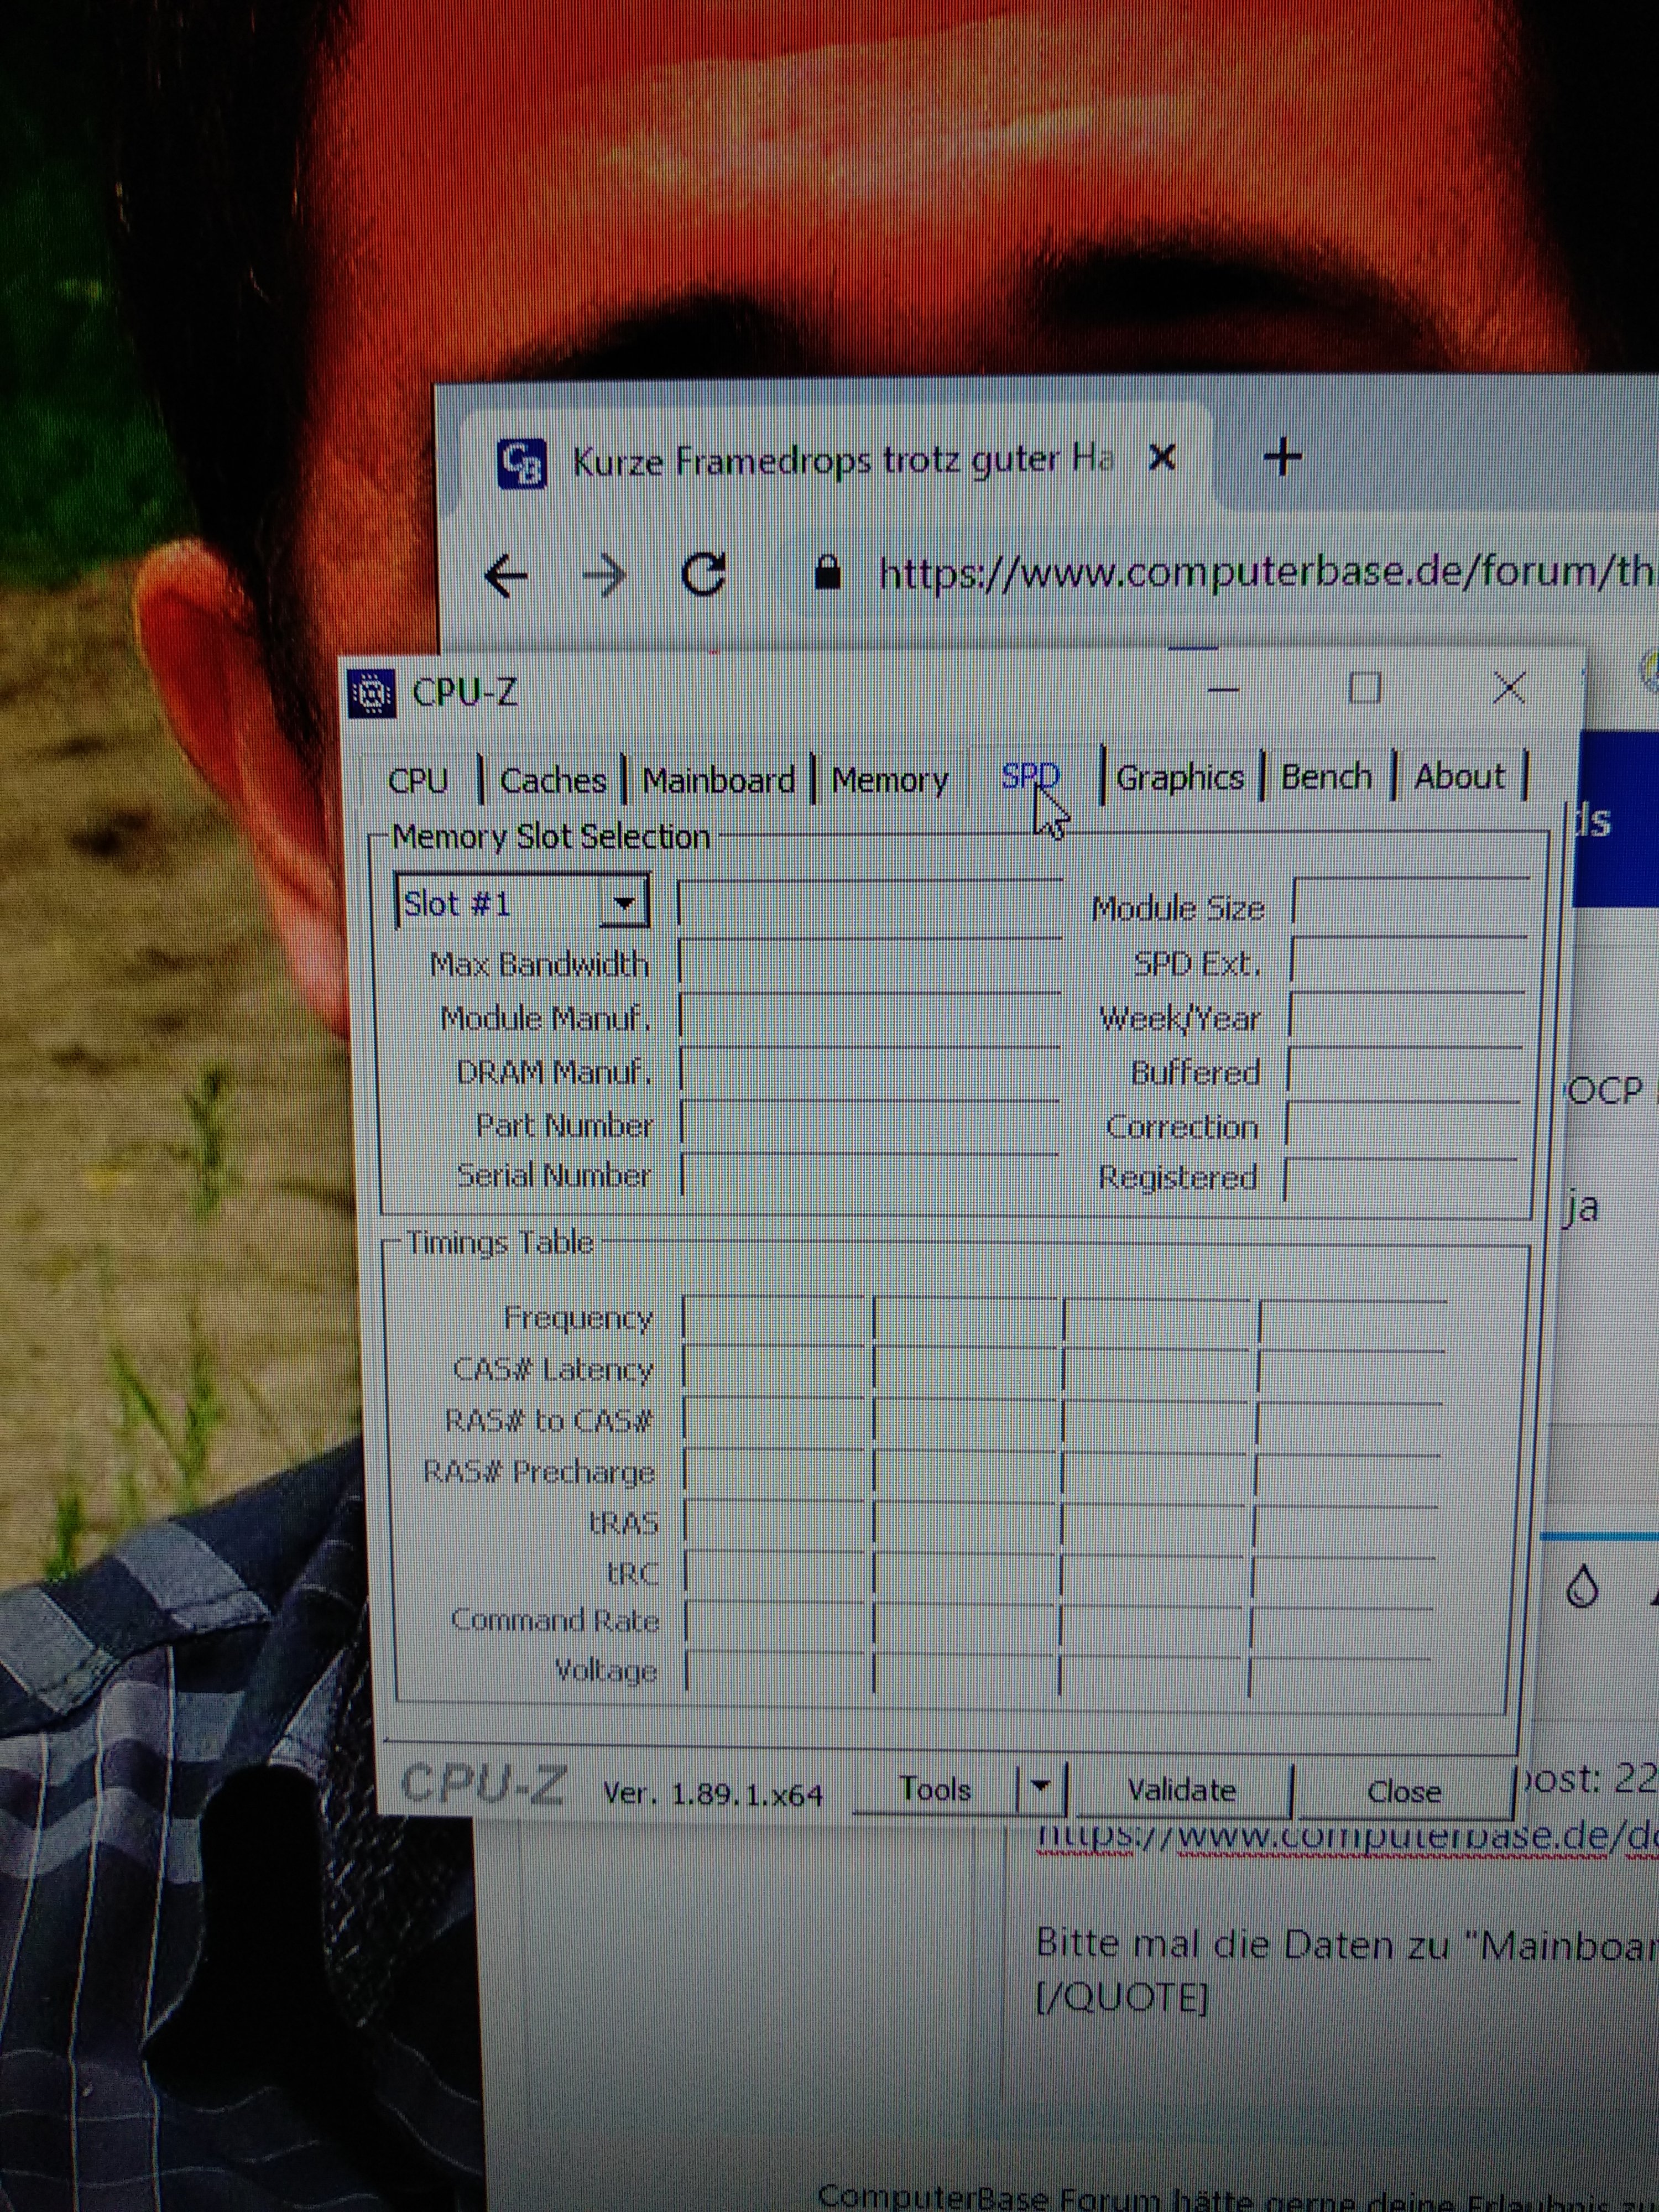
Task: Select the Kurze Framedrops browser tab
Action: click(x=837, y=461)
